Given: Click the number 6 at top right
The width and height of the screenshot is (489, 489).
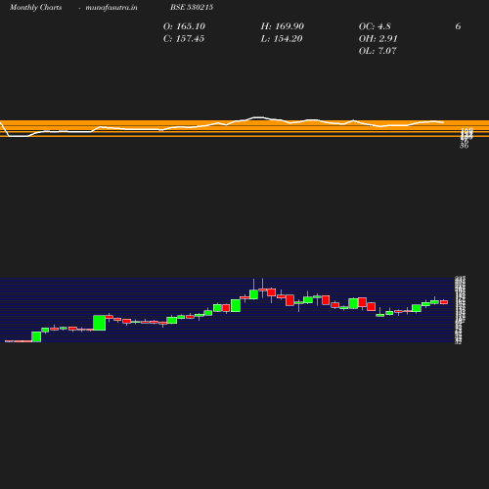Looking at the screenshot, I should [x=458, y=26].
